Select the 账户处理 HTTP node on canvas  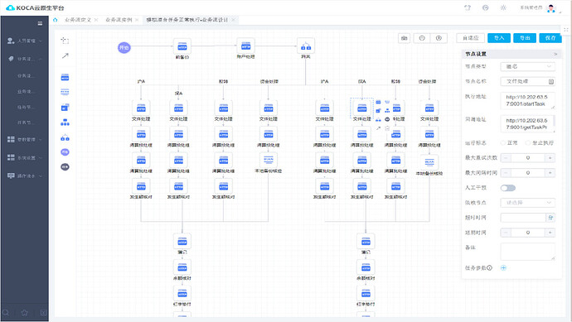point(246,46)
